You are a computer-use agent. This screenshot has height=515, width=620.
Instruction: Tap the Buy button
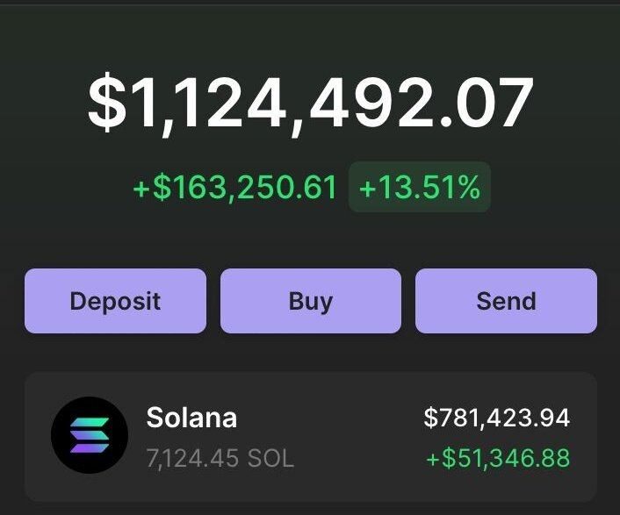311,301
